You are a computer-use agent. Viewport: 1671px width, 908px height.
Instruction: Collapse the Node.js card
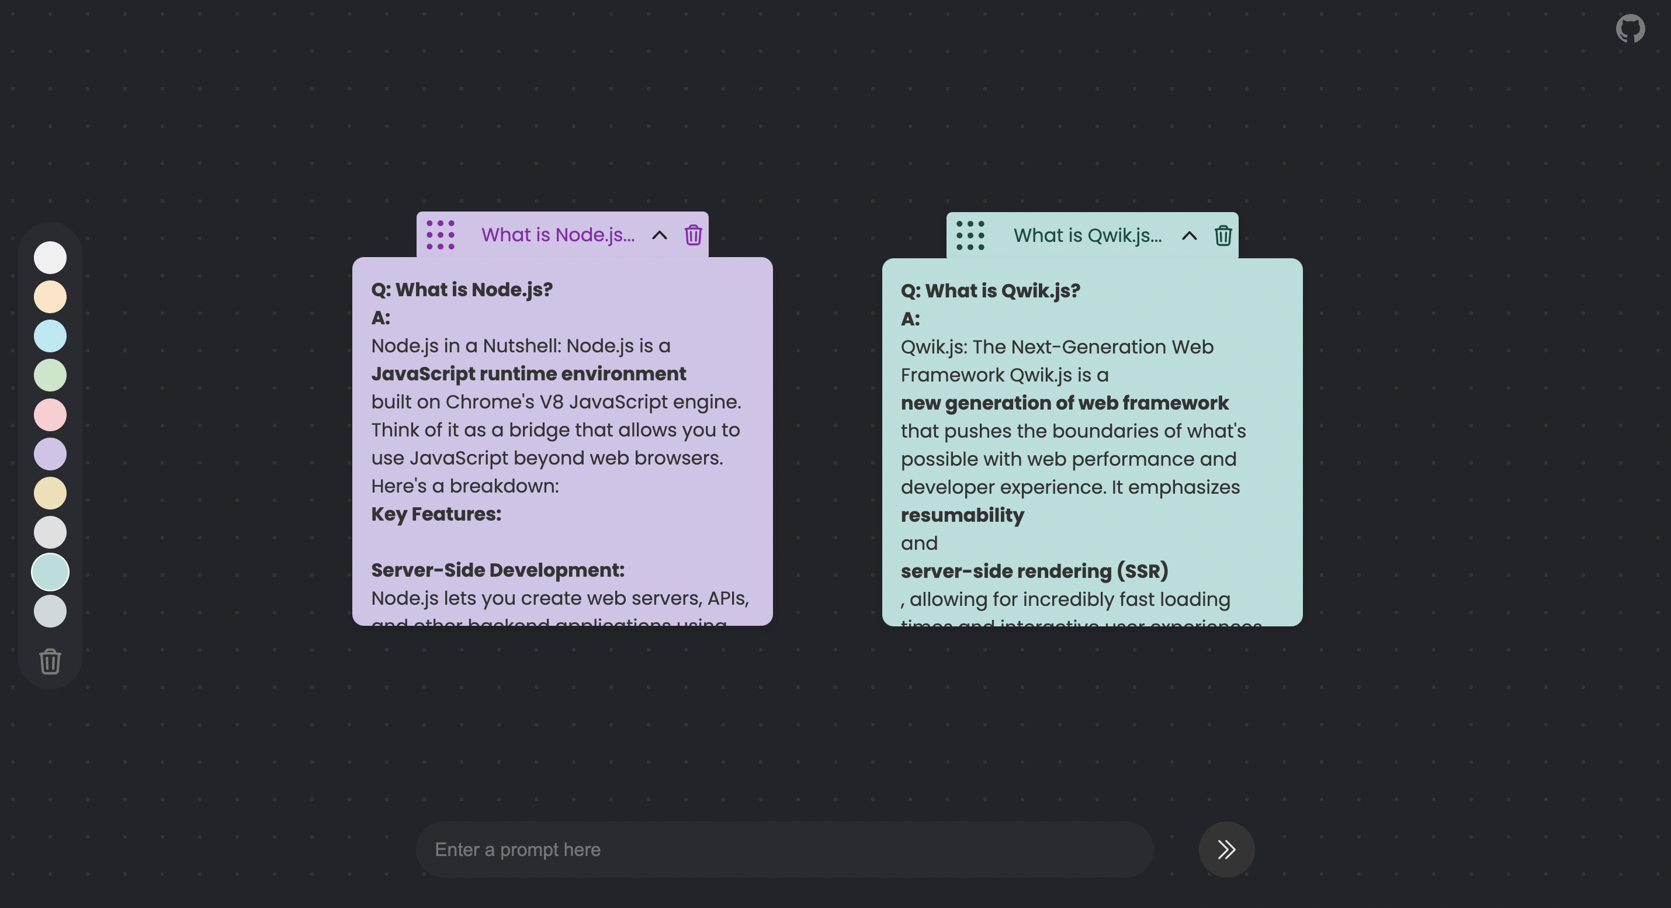[662, 234]
